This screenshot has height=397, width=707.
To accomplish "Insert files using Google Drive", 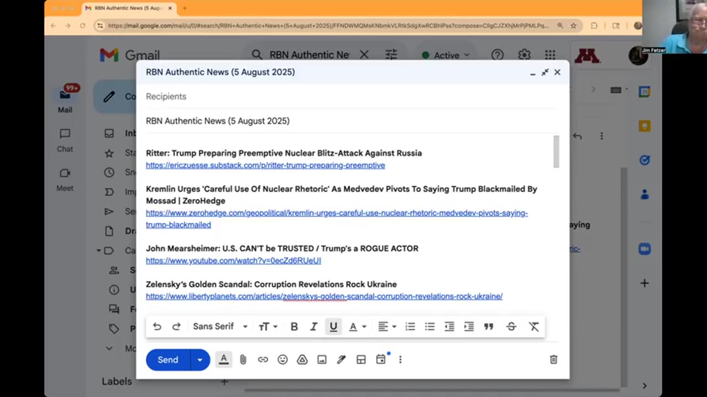I will (x=302, y=360).
